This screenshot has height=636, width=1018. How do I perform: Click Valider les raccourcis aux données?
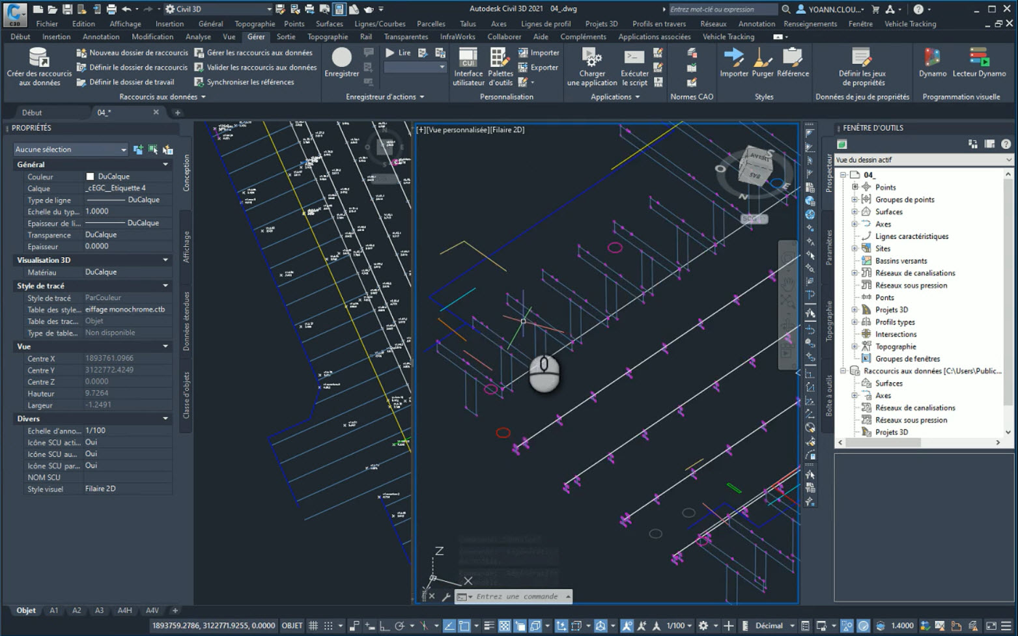[x=261, y=67]
